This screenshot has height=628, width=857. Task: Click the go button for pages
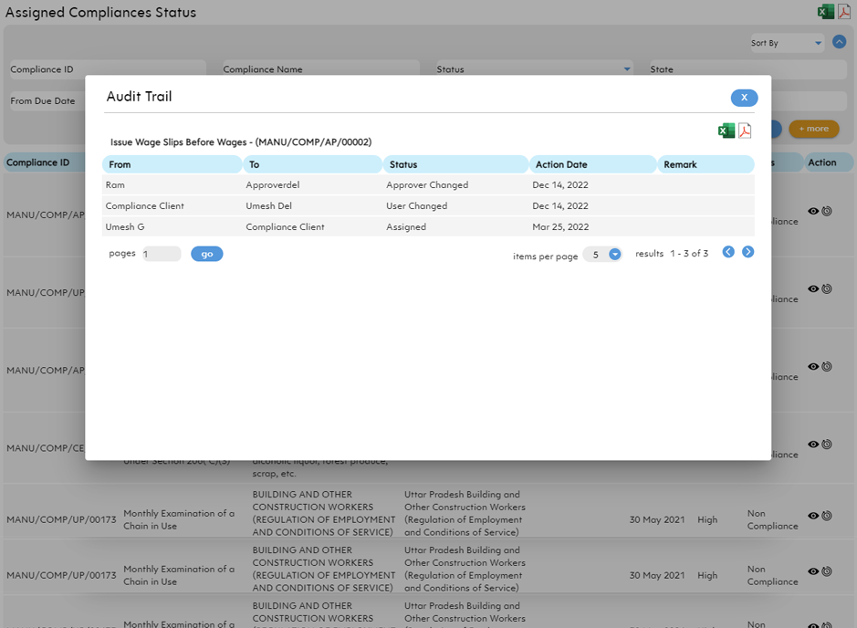[206, 254]
